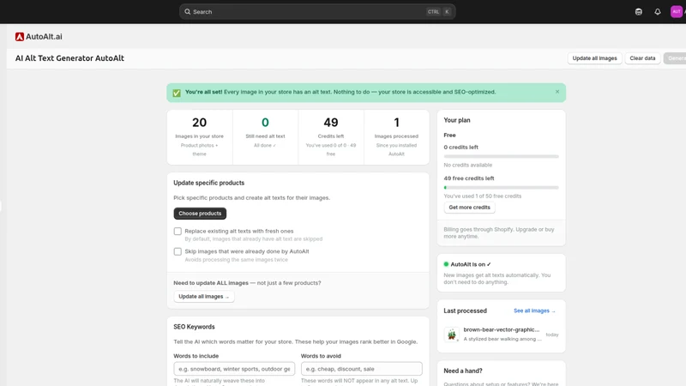Screen dimensions: 686x386
Task: Click the green checkmark success icon
Action: coord(177,93)
